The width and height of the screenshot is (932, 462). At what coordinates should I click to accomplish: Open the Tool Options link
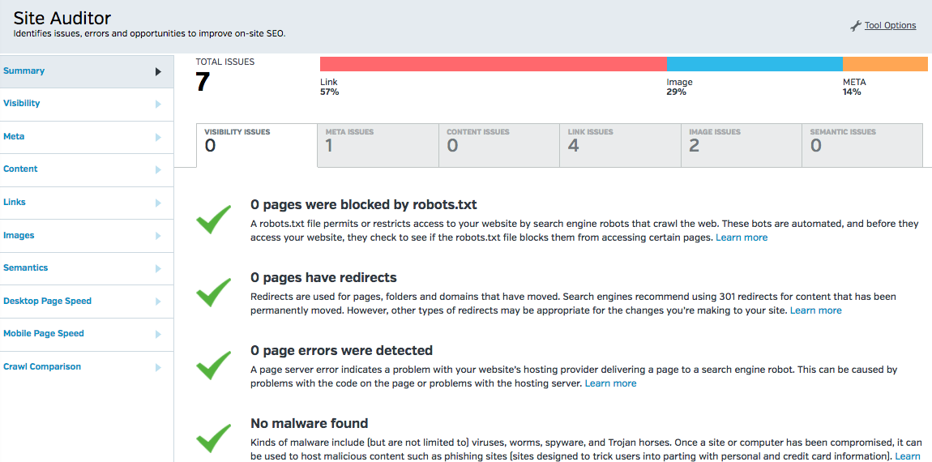click(890, 26)
